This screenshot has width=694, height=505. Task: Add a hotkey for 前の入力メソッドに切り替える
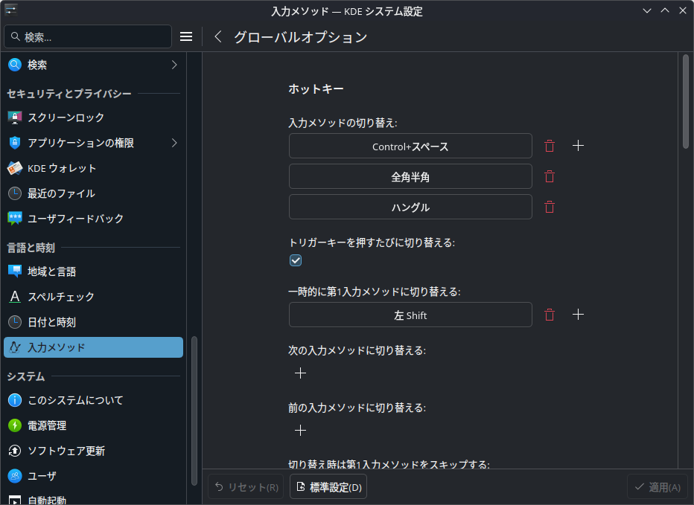click(300, 430)
